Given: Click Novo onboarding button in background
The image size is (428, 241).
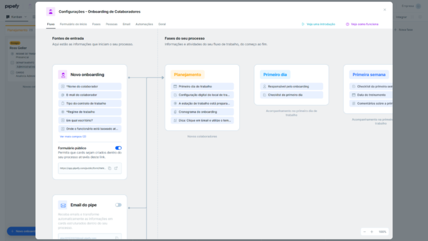Looking at the screenshot, I should [22, 231].
